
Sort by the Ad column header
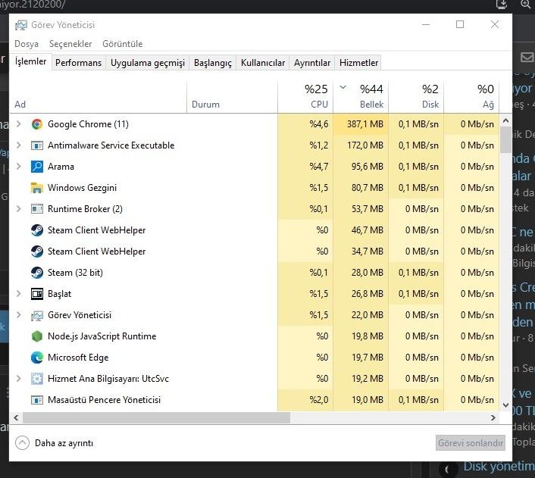pos(99,97)
